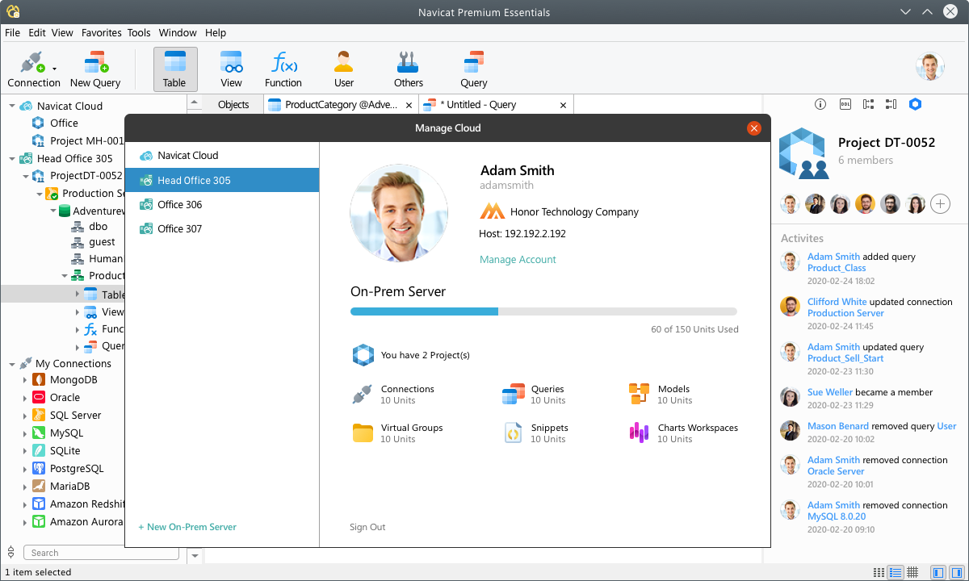The width and height of the screenshot is (969, 581).
Task: Click Adam Smith's profile photo in Manage Cloud
Action: [399, 213]
